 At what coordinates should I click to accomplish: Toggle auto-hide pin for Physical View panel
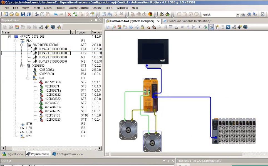pyautogui.click(x=96, y=20)
